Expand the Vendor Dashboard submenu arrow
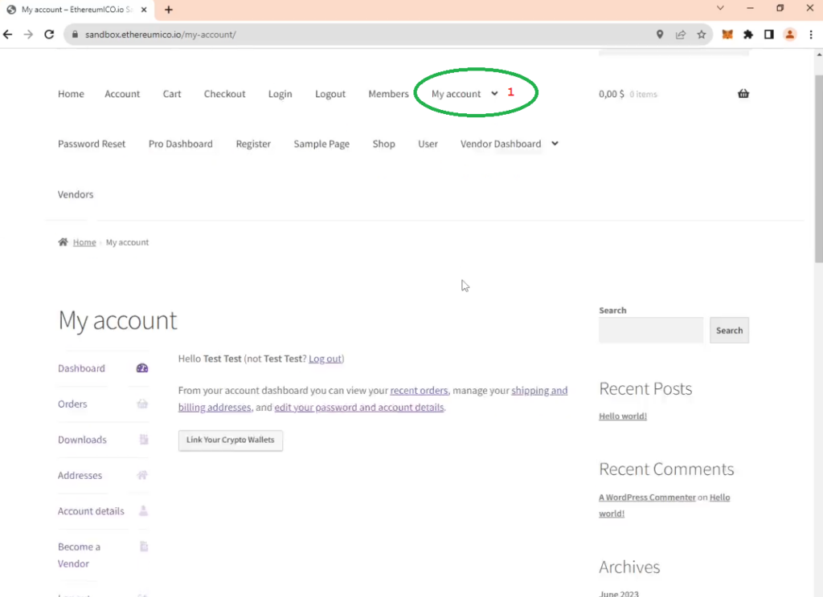Screen dimensions: 823x597 point(555,144)
